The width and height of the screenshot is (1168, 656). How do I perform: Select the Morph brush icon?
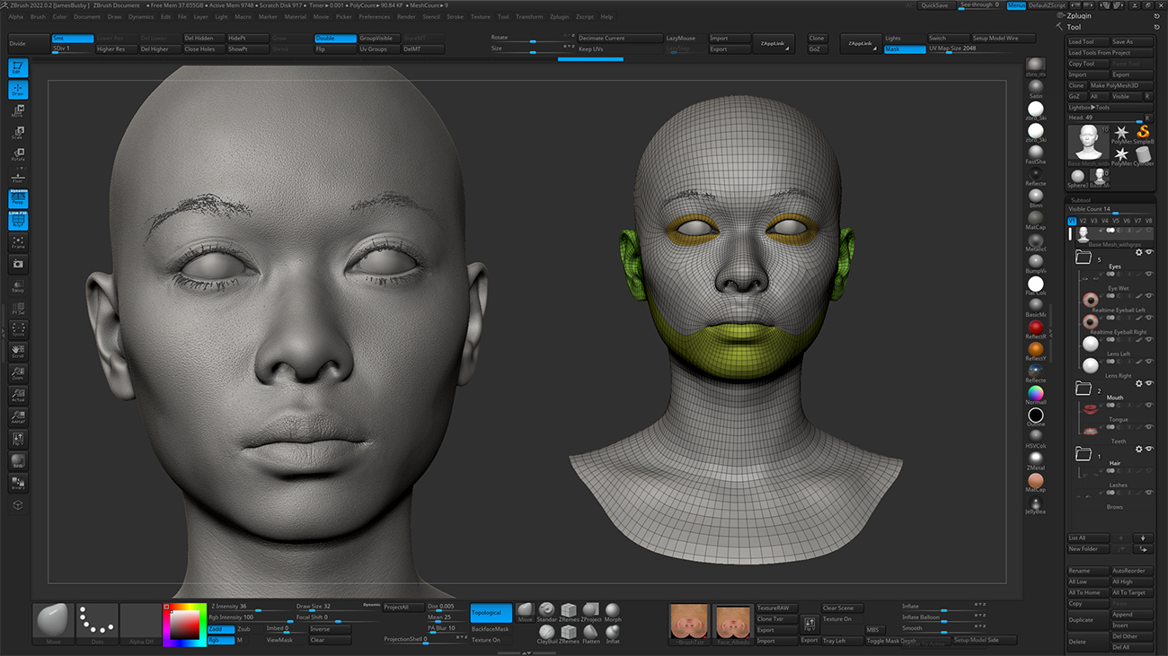(x=613, y=610)
